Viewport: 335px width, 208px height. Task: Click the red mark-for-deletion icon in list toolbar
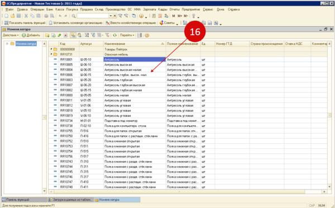pos(65,35)
